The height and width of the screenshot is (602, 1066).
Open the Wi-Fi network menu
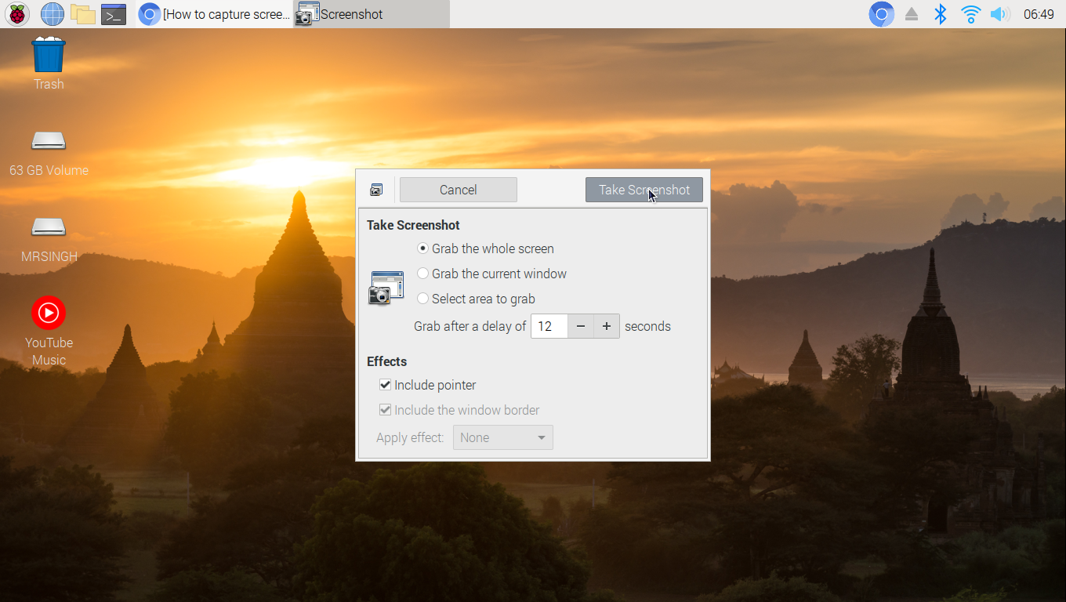[970, 14]
